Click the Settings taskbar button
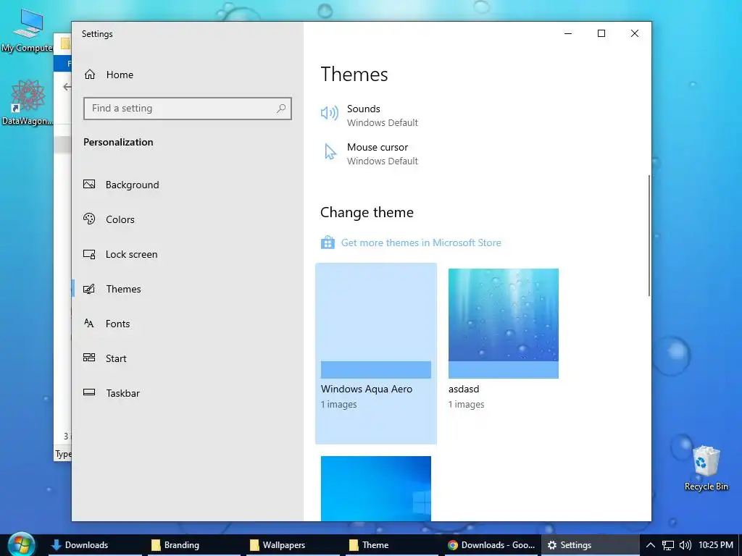Image resolution: width=742 pixels, height=556 pixels. point(590,545)
